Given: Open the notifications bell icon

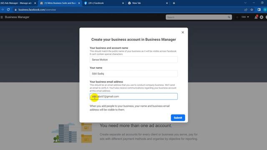Looking at the screenshot, I should [x=256, y=17].
